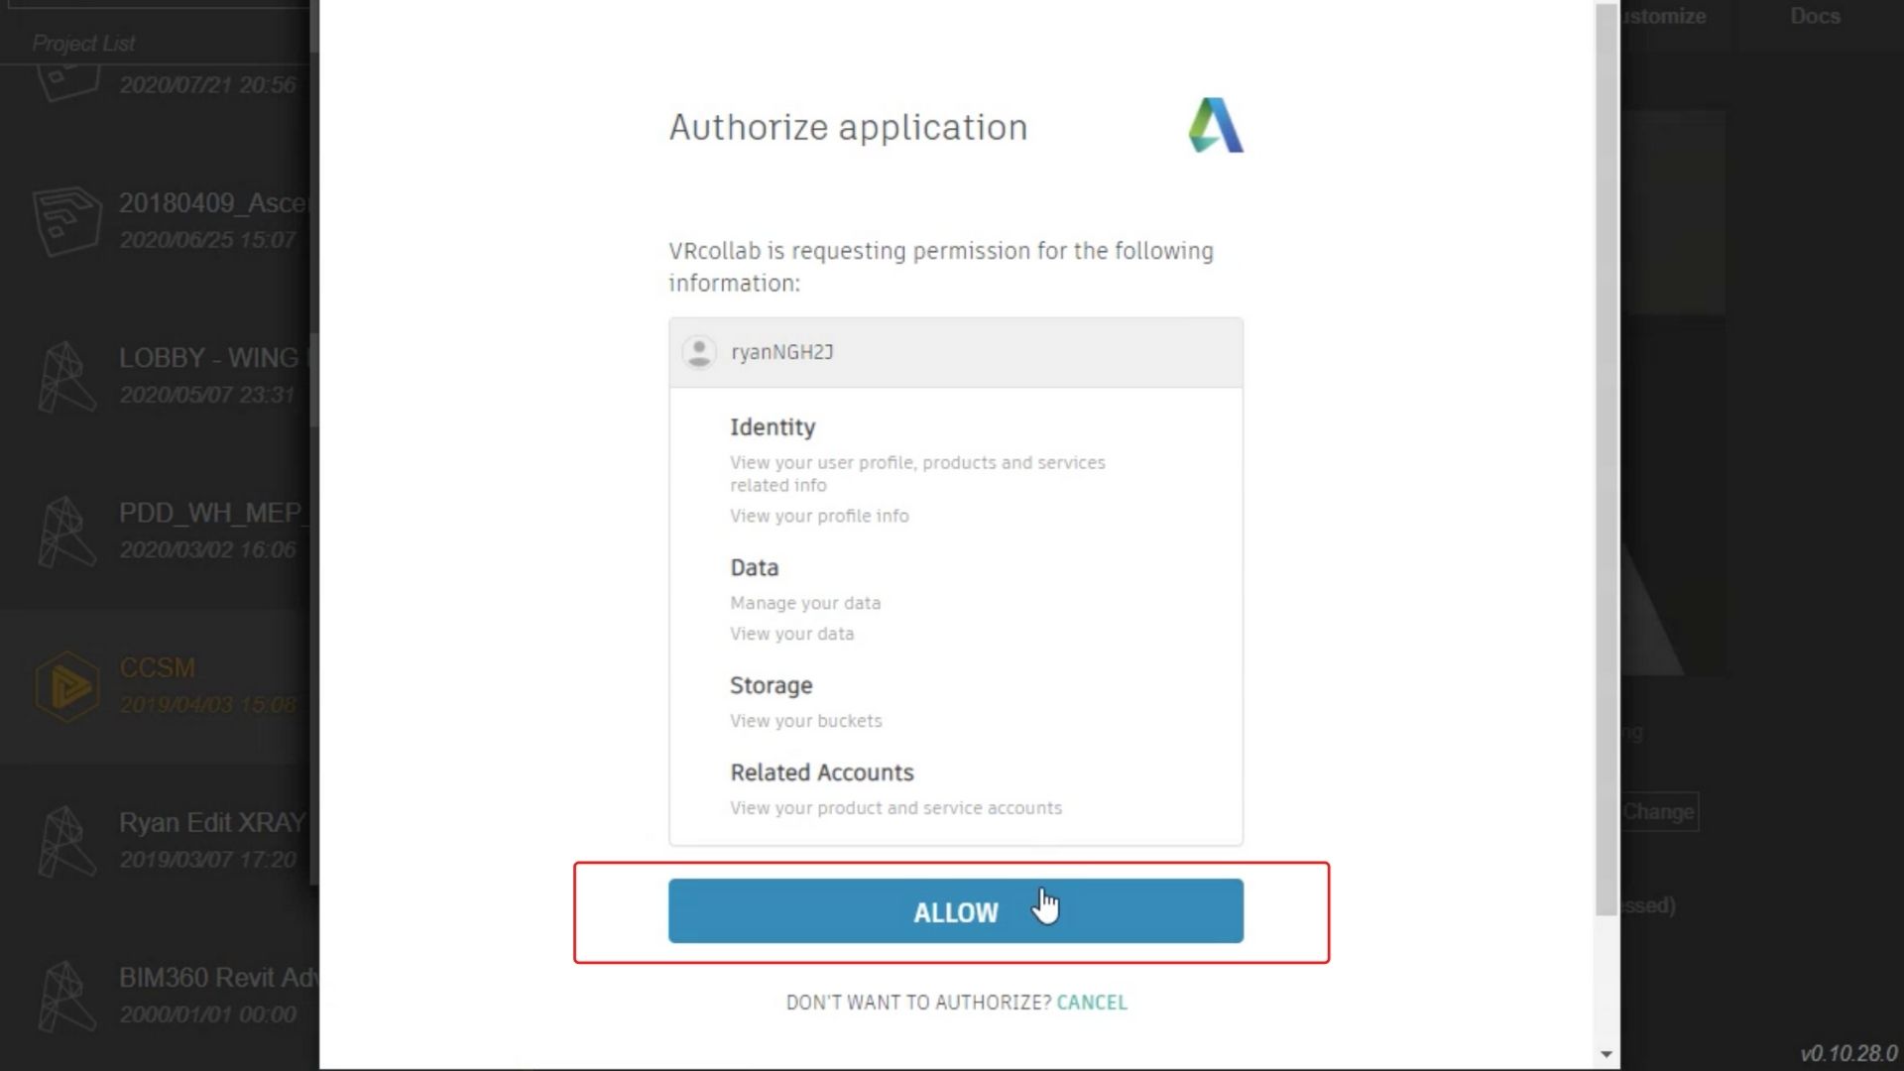Viewport: 1904px width, 1071px height.
Task: Open the Customize tab
Action: [1666, 17]
